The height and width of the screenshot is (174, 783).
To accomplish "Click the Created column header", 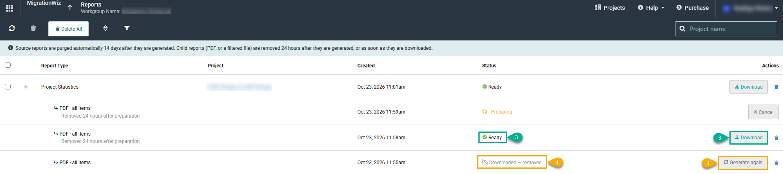I will pos(366,66).
